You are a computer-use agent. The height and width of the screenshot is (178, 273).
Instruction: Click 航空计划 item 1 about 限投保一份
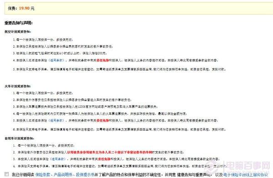pyautogui.click(x=43, y=40)
